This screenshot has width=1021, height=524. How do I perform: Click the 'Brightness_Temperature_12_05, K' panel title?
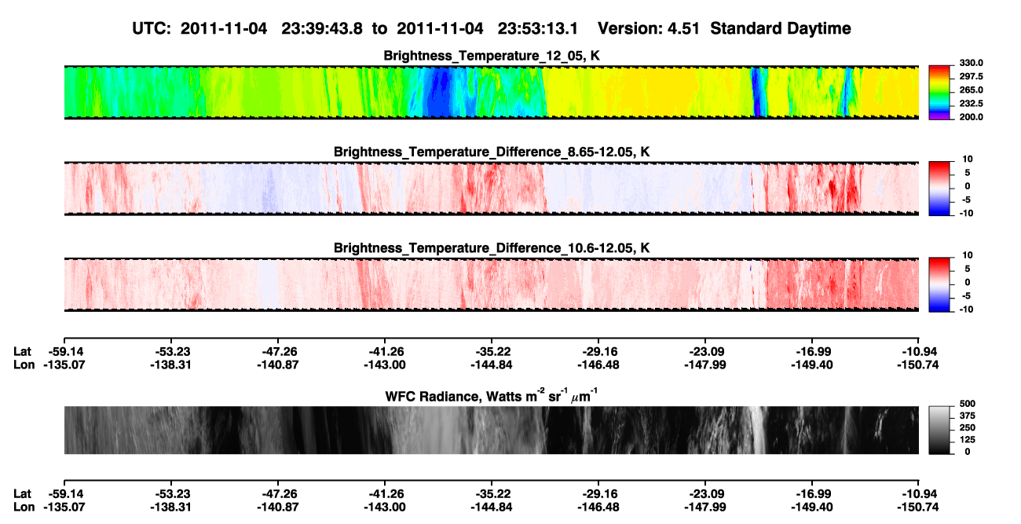click(x=491, y=55)
